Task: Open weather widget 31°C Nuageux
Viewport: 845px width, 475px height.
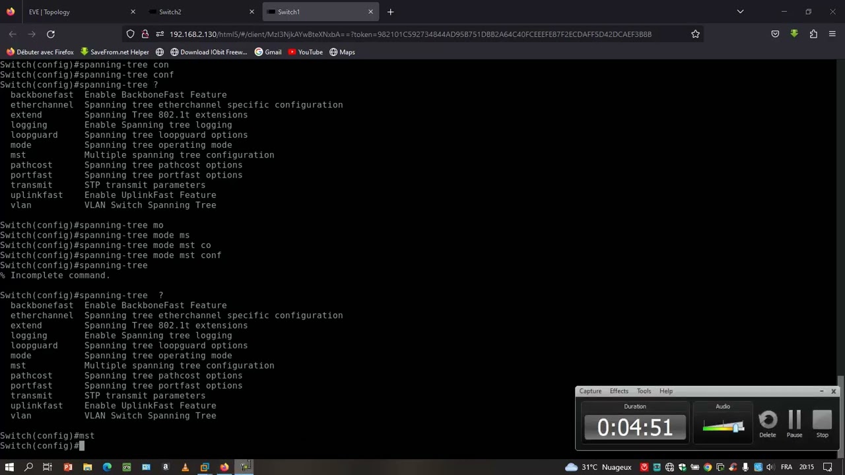Action: pos(599,467)
